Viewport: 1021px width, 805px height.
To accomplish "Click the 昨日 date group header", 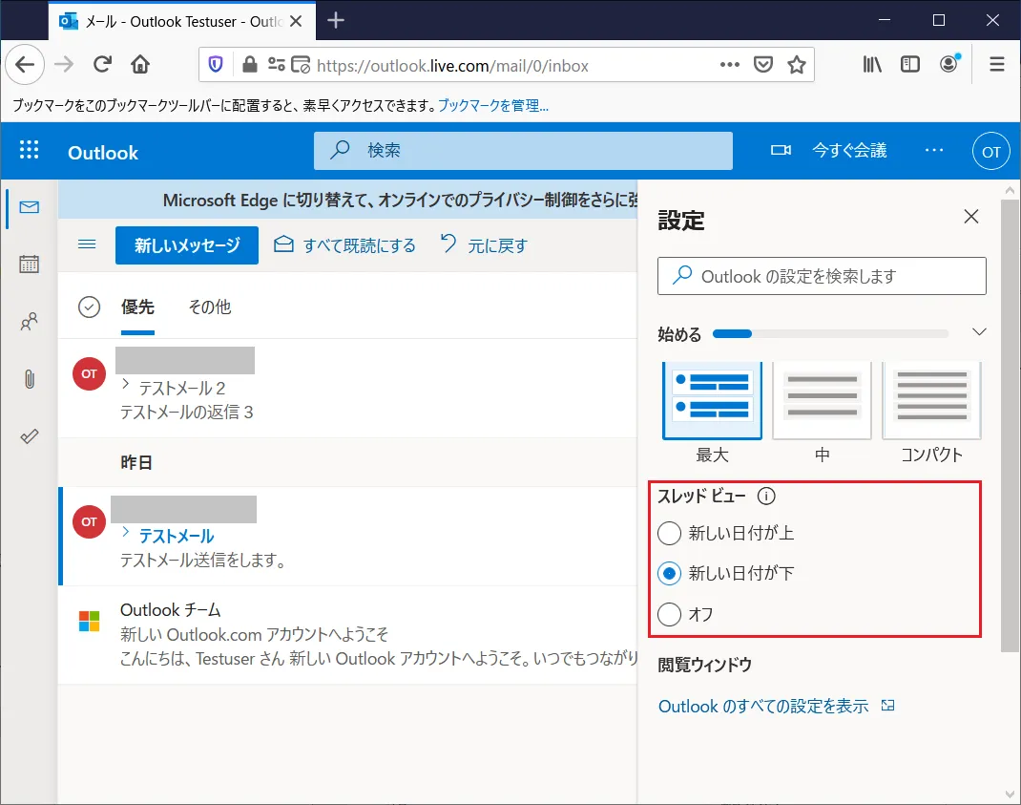I will tap(136, 462).
